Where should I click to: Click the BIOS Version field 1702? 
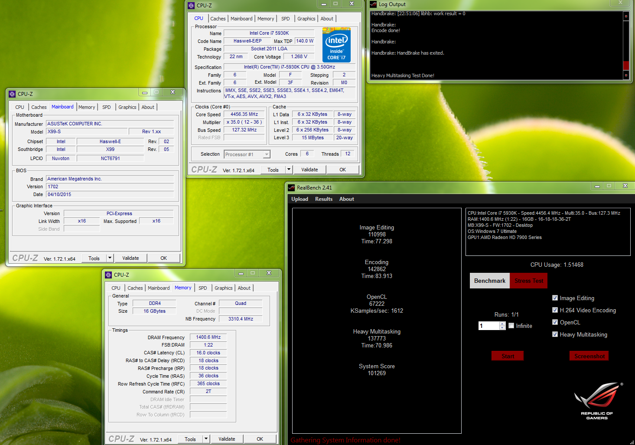[110, 187]
